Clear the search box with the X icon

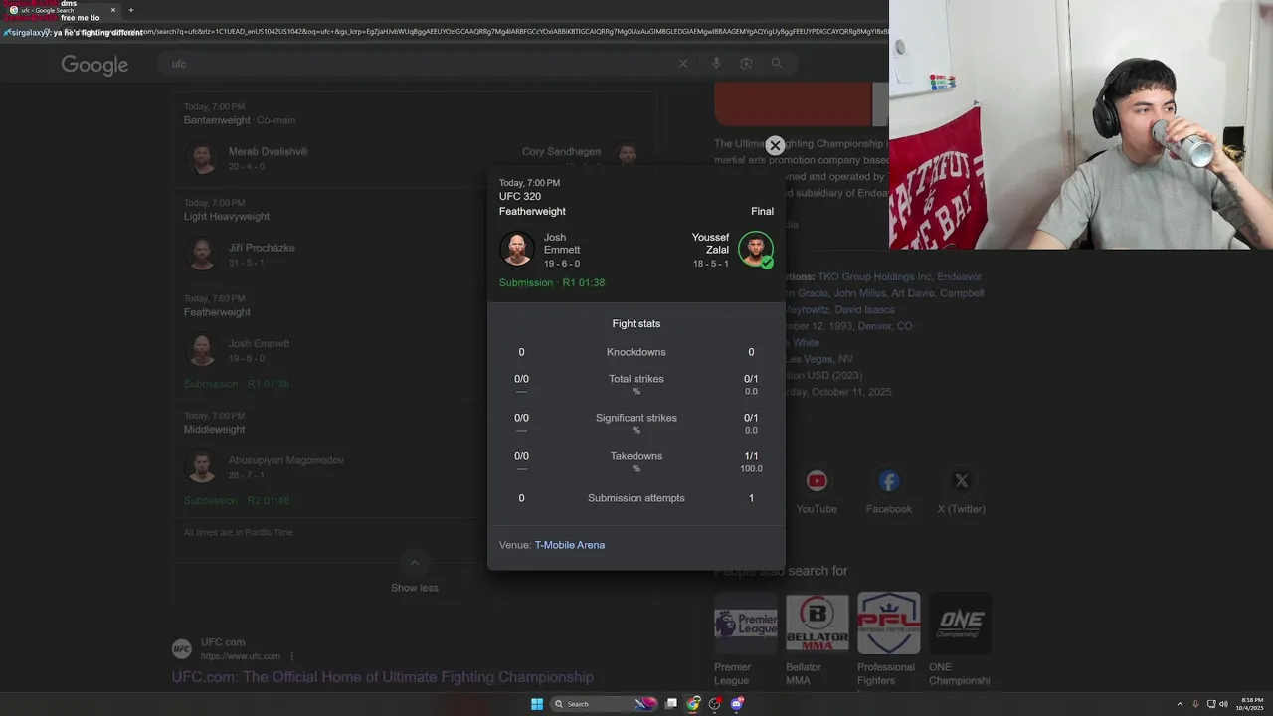[x=683, y=63]
